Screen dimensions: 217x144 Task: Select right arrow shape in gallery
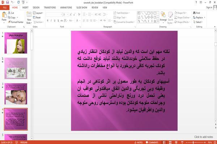point(149,17)
